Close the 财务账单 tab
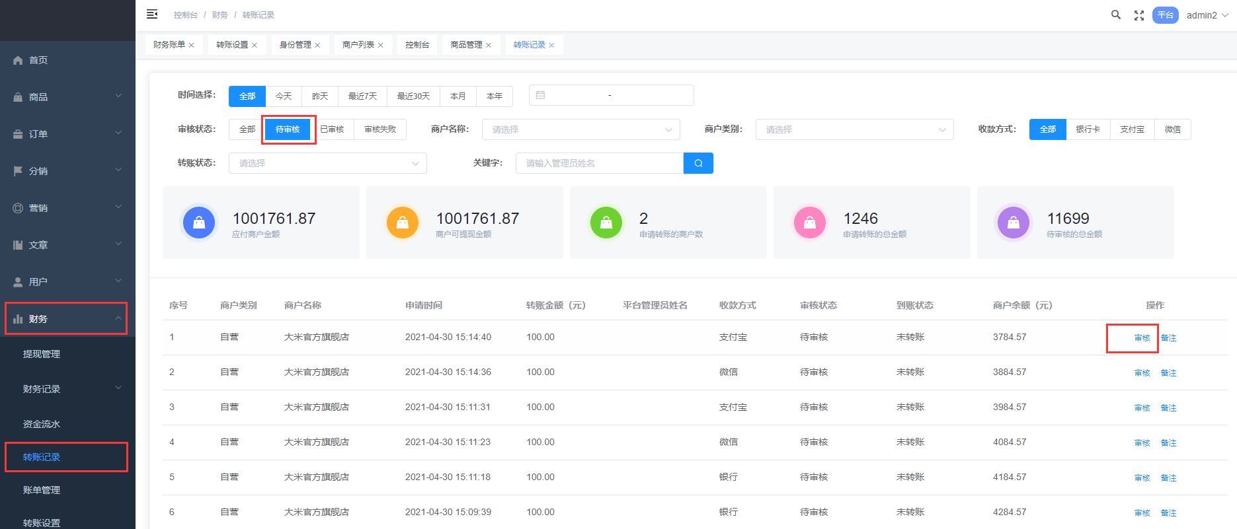This screenshot has height=529, width=1237. click(192, 46)
